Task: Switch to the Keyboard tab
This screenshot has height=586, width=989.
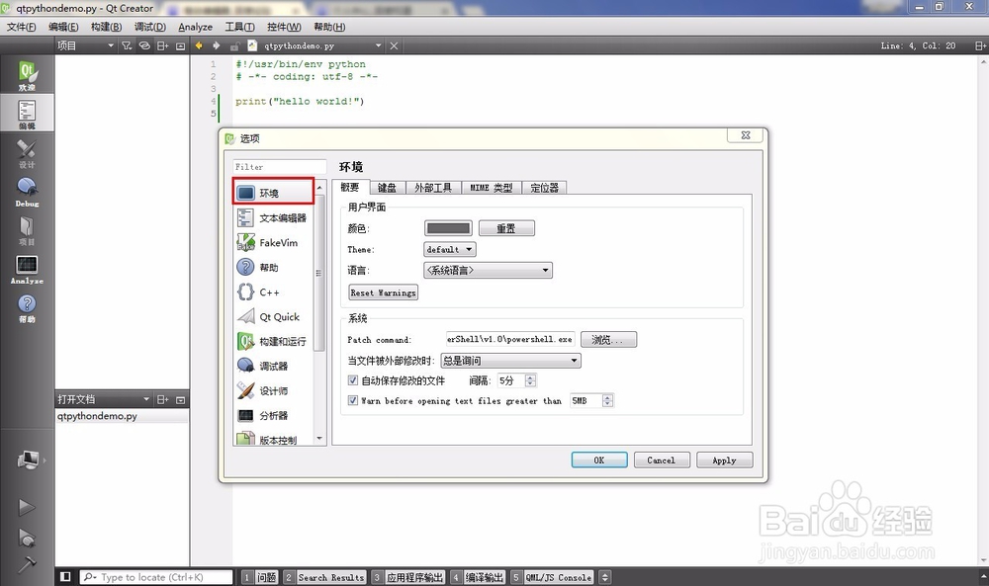Action: tap(387, 187)
